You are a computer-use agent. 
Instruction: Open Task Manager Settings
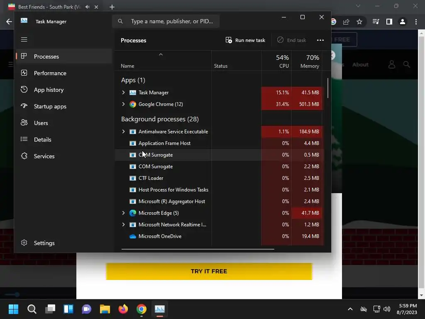[64, 243]
